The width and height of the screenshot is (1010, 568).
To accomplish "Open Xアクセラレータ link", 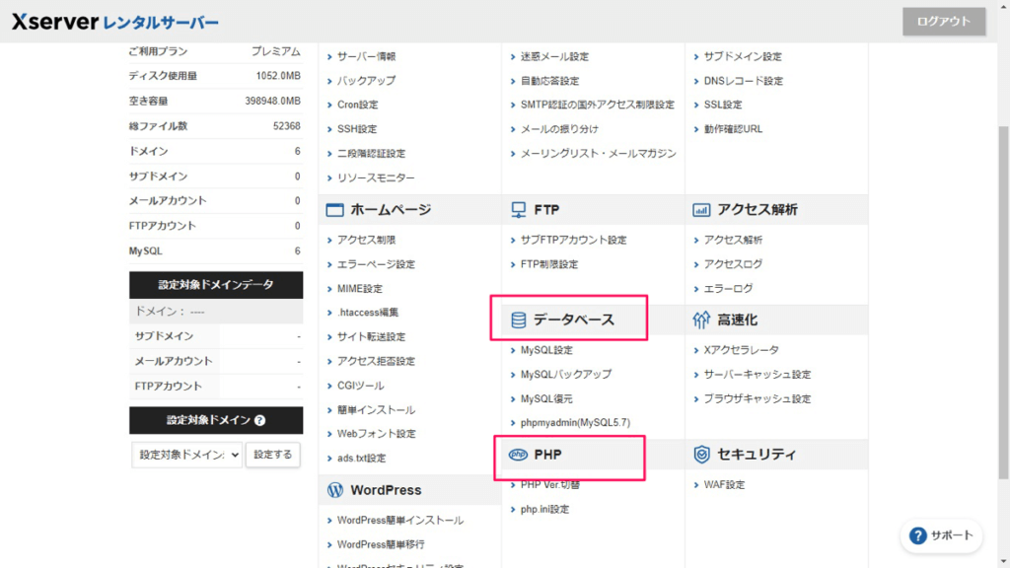I will click(742, 350).
